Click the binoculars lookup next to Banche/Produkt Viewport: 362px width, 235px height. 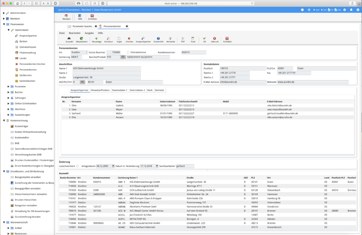pos(123,57)
